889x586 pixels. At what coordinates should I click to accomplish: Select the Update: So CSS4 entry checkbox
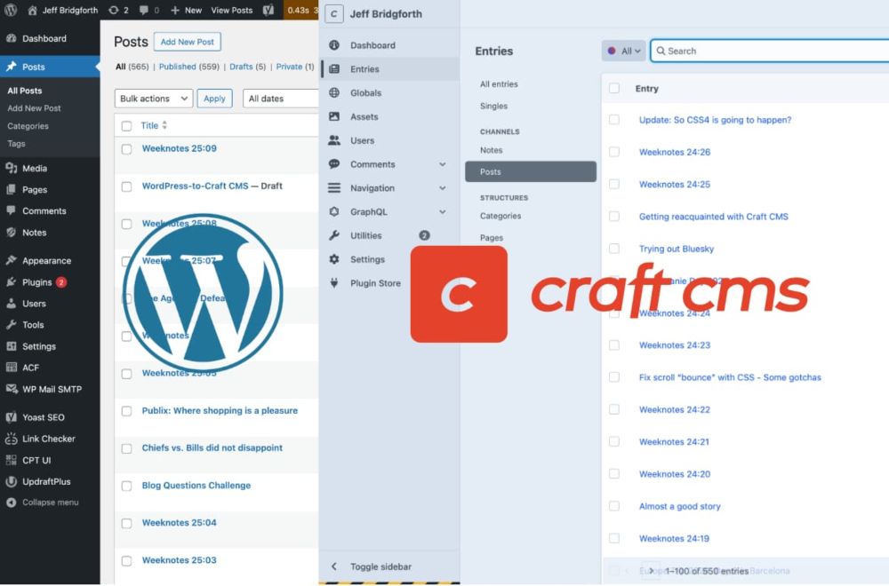(614, 120)
